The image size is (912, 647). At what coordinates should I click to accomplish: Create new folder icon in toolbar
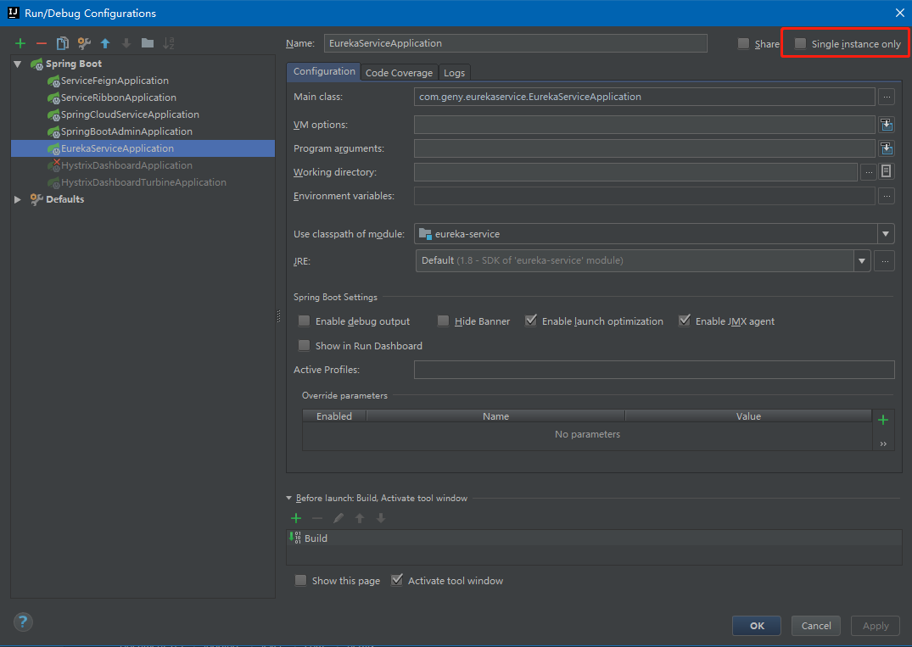click(x=148, y=43)
